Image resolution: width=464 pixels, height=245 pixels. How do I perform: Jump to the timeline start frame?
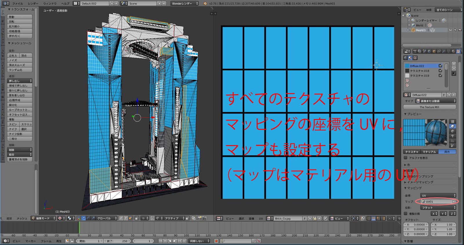coord(160,241)
